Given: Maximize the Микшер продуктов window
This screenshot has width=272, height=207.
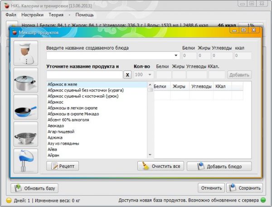Looking at the screenshot, I should tap(243, 30).
